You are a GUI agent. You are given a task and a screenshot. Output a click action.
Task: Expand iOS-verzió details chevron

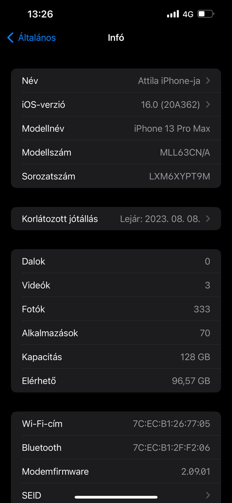(x=208, y=105)
